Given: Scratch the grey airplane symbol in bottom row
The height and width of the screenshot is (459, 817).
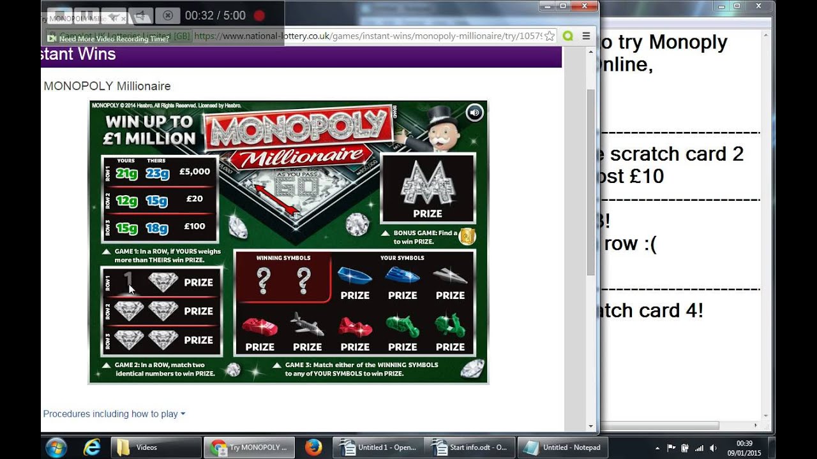Looking at the screenshot, I should [x=307, y=325].
